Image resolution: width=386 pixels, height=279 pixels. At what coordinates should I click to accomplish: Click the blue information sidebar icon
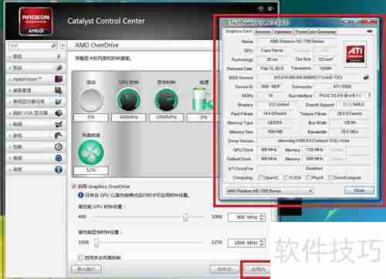[x=59, y=170]
